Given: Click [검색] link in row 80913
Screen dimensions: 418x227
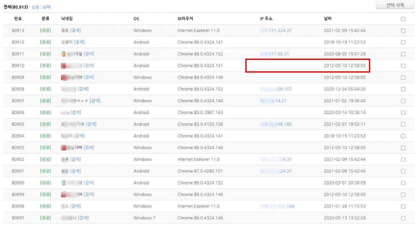Looking at the screenshot, I should (x=75, y=30).
